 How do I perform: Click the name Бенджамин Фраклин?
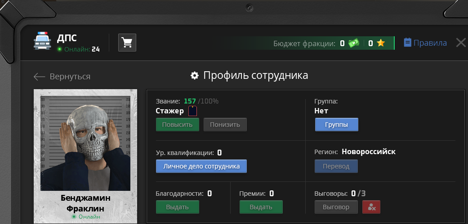pos(85,203)
